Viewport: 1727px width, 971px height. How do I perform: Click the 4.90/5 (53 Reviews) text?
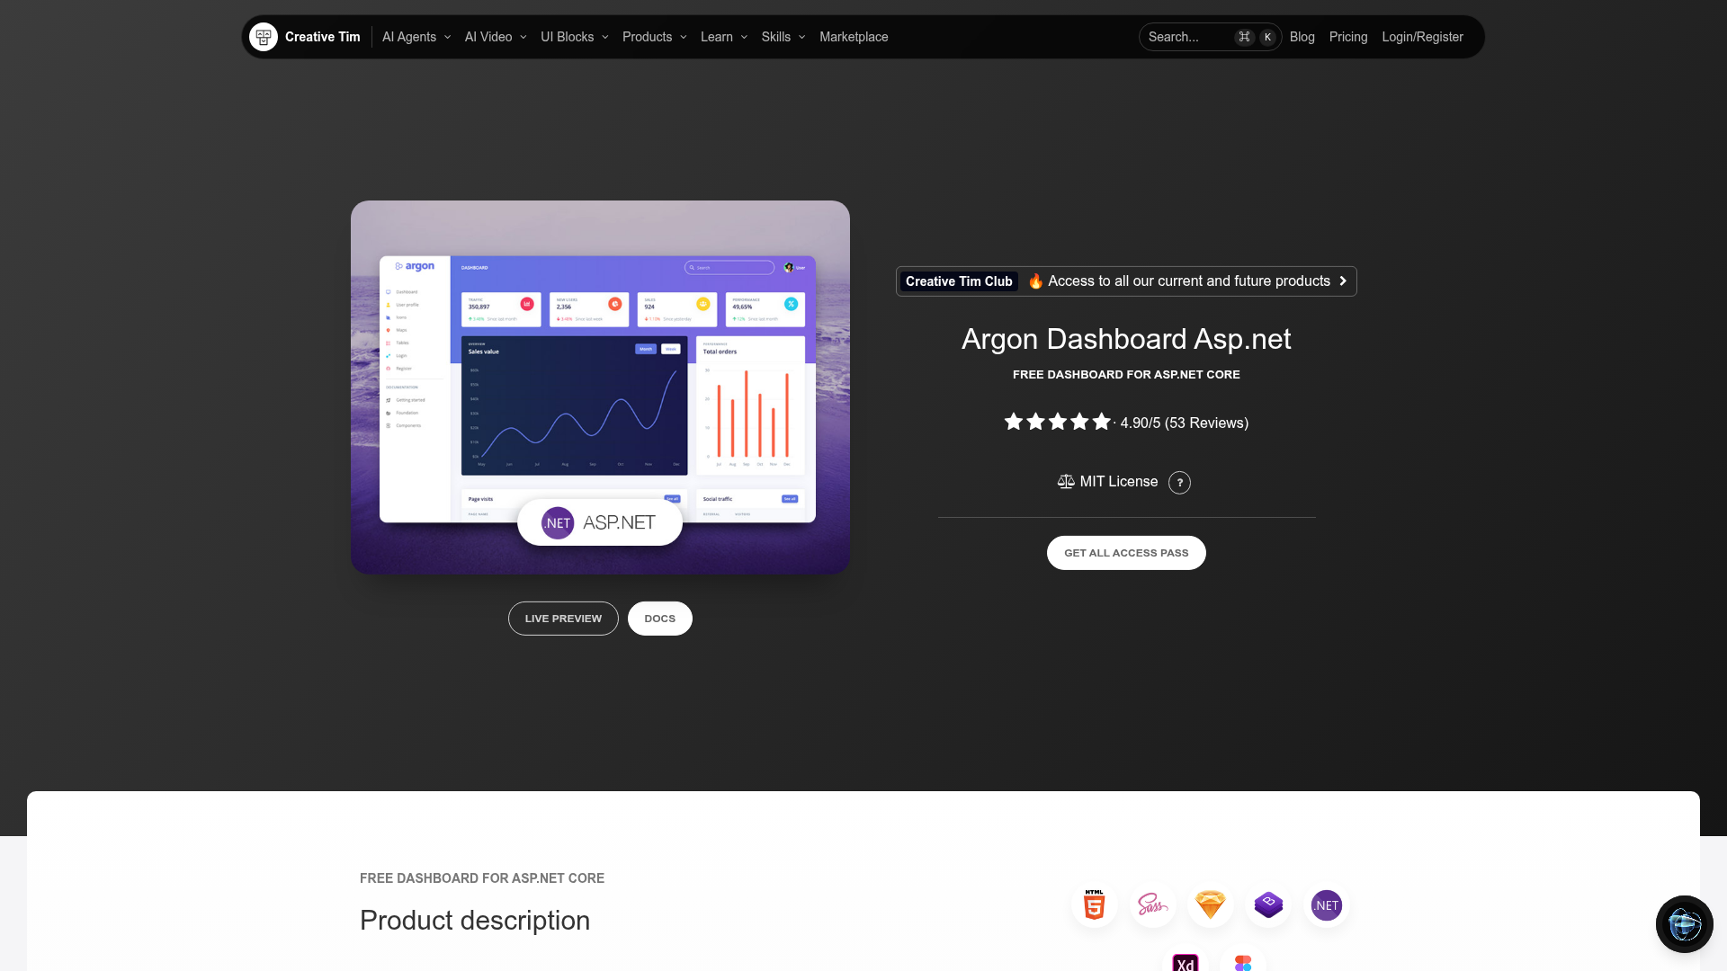[1184, 423]
